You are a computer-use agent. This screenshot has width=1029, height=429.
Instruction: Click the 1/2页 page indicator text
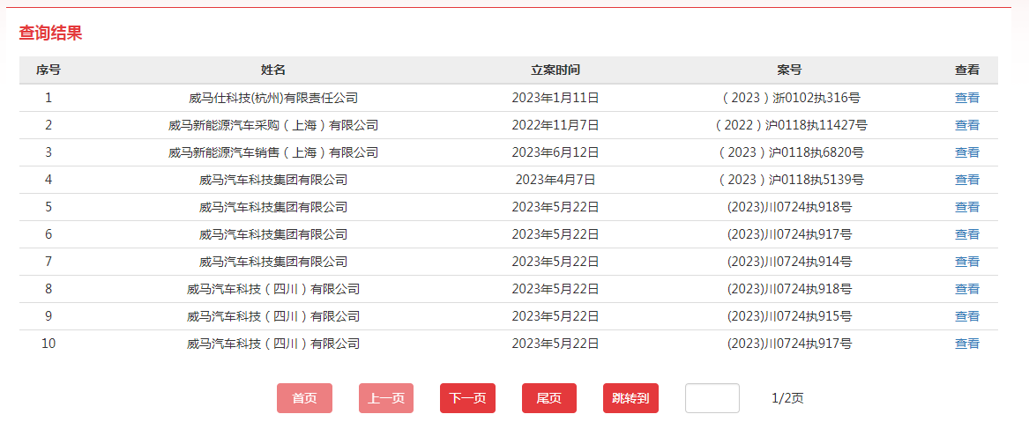pos(787,398)
